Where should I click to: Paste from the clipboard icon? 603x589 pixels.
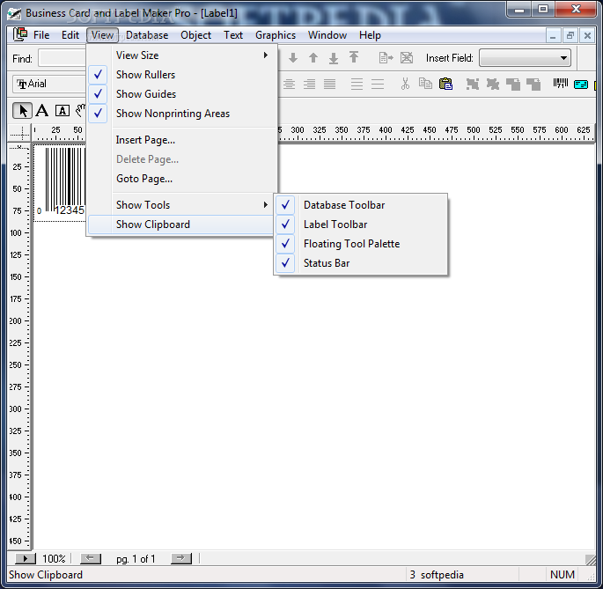pyautogui.click(x=445, y=84)
